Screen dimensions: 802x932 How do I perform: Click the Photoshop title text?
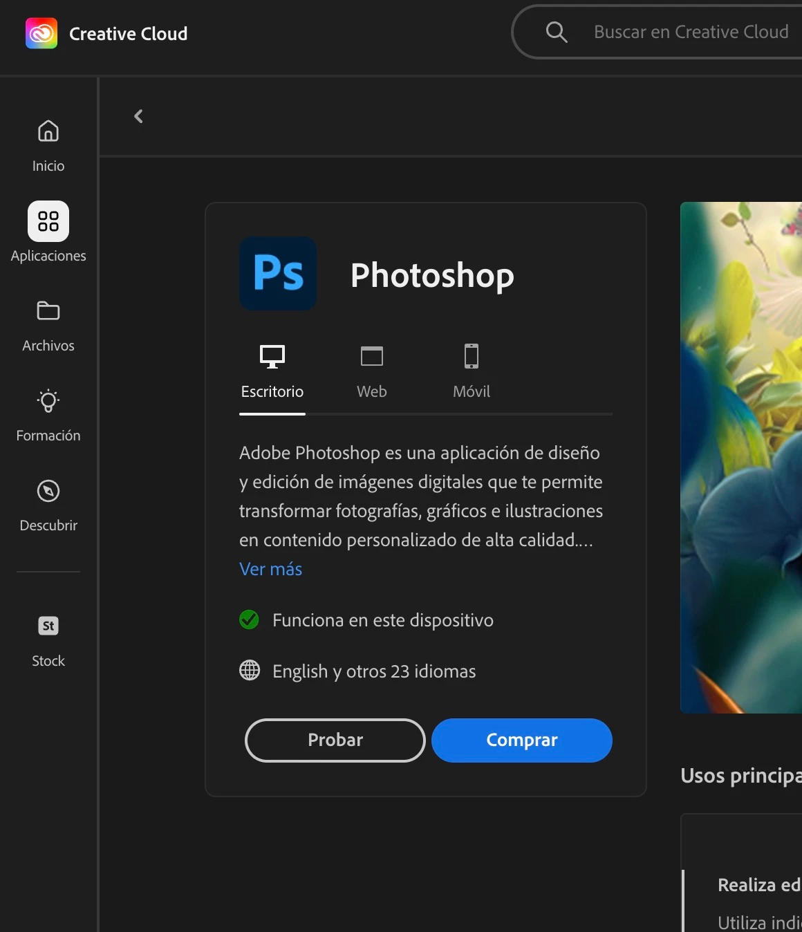click(432, 275)
